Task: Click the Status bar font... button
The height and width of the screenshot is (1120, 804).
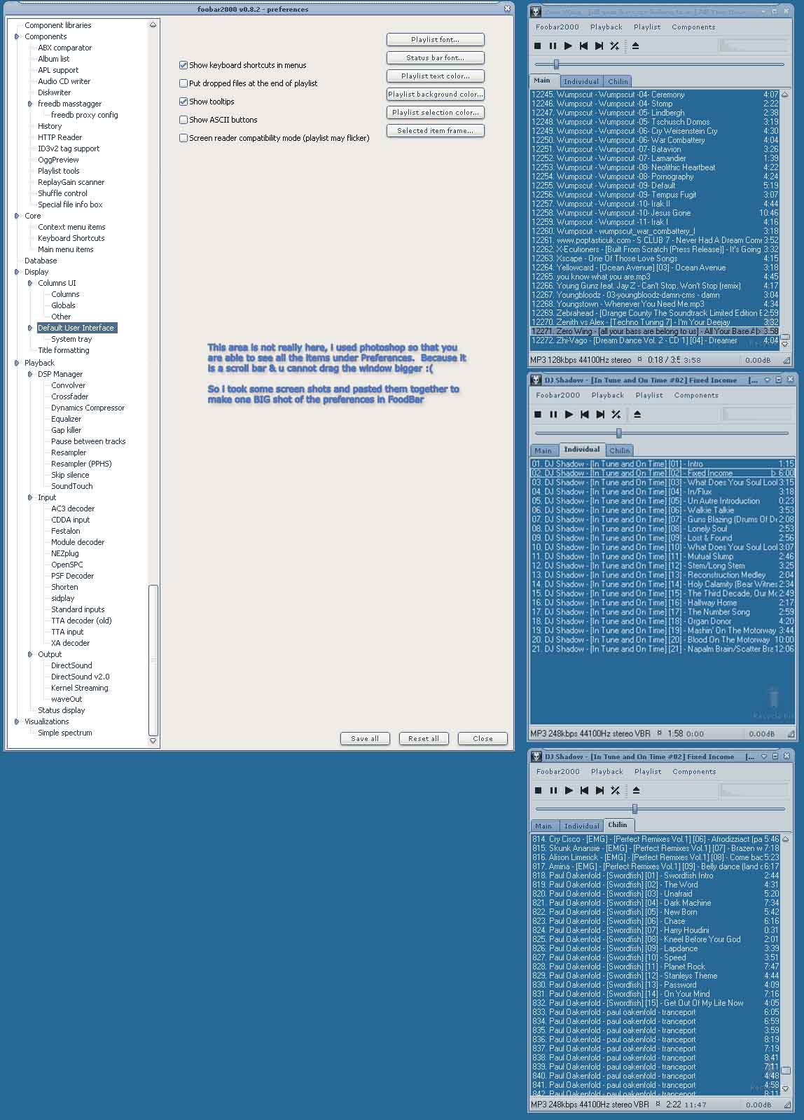Action: pos(435,58)
